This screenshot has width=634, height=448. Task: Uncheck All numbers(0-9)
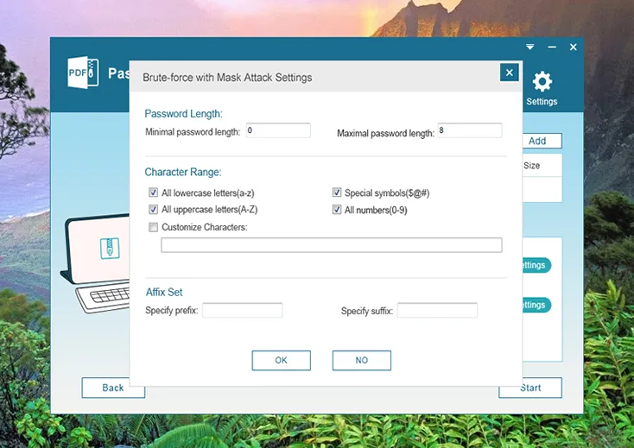click(x=336, y=209)
